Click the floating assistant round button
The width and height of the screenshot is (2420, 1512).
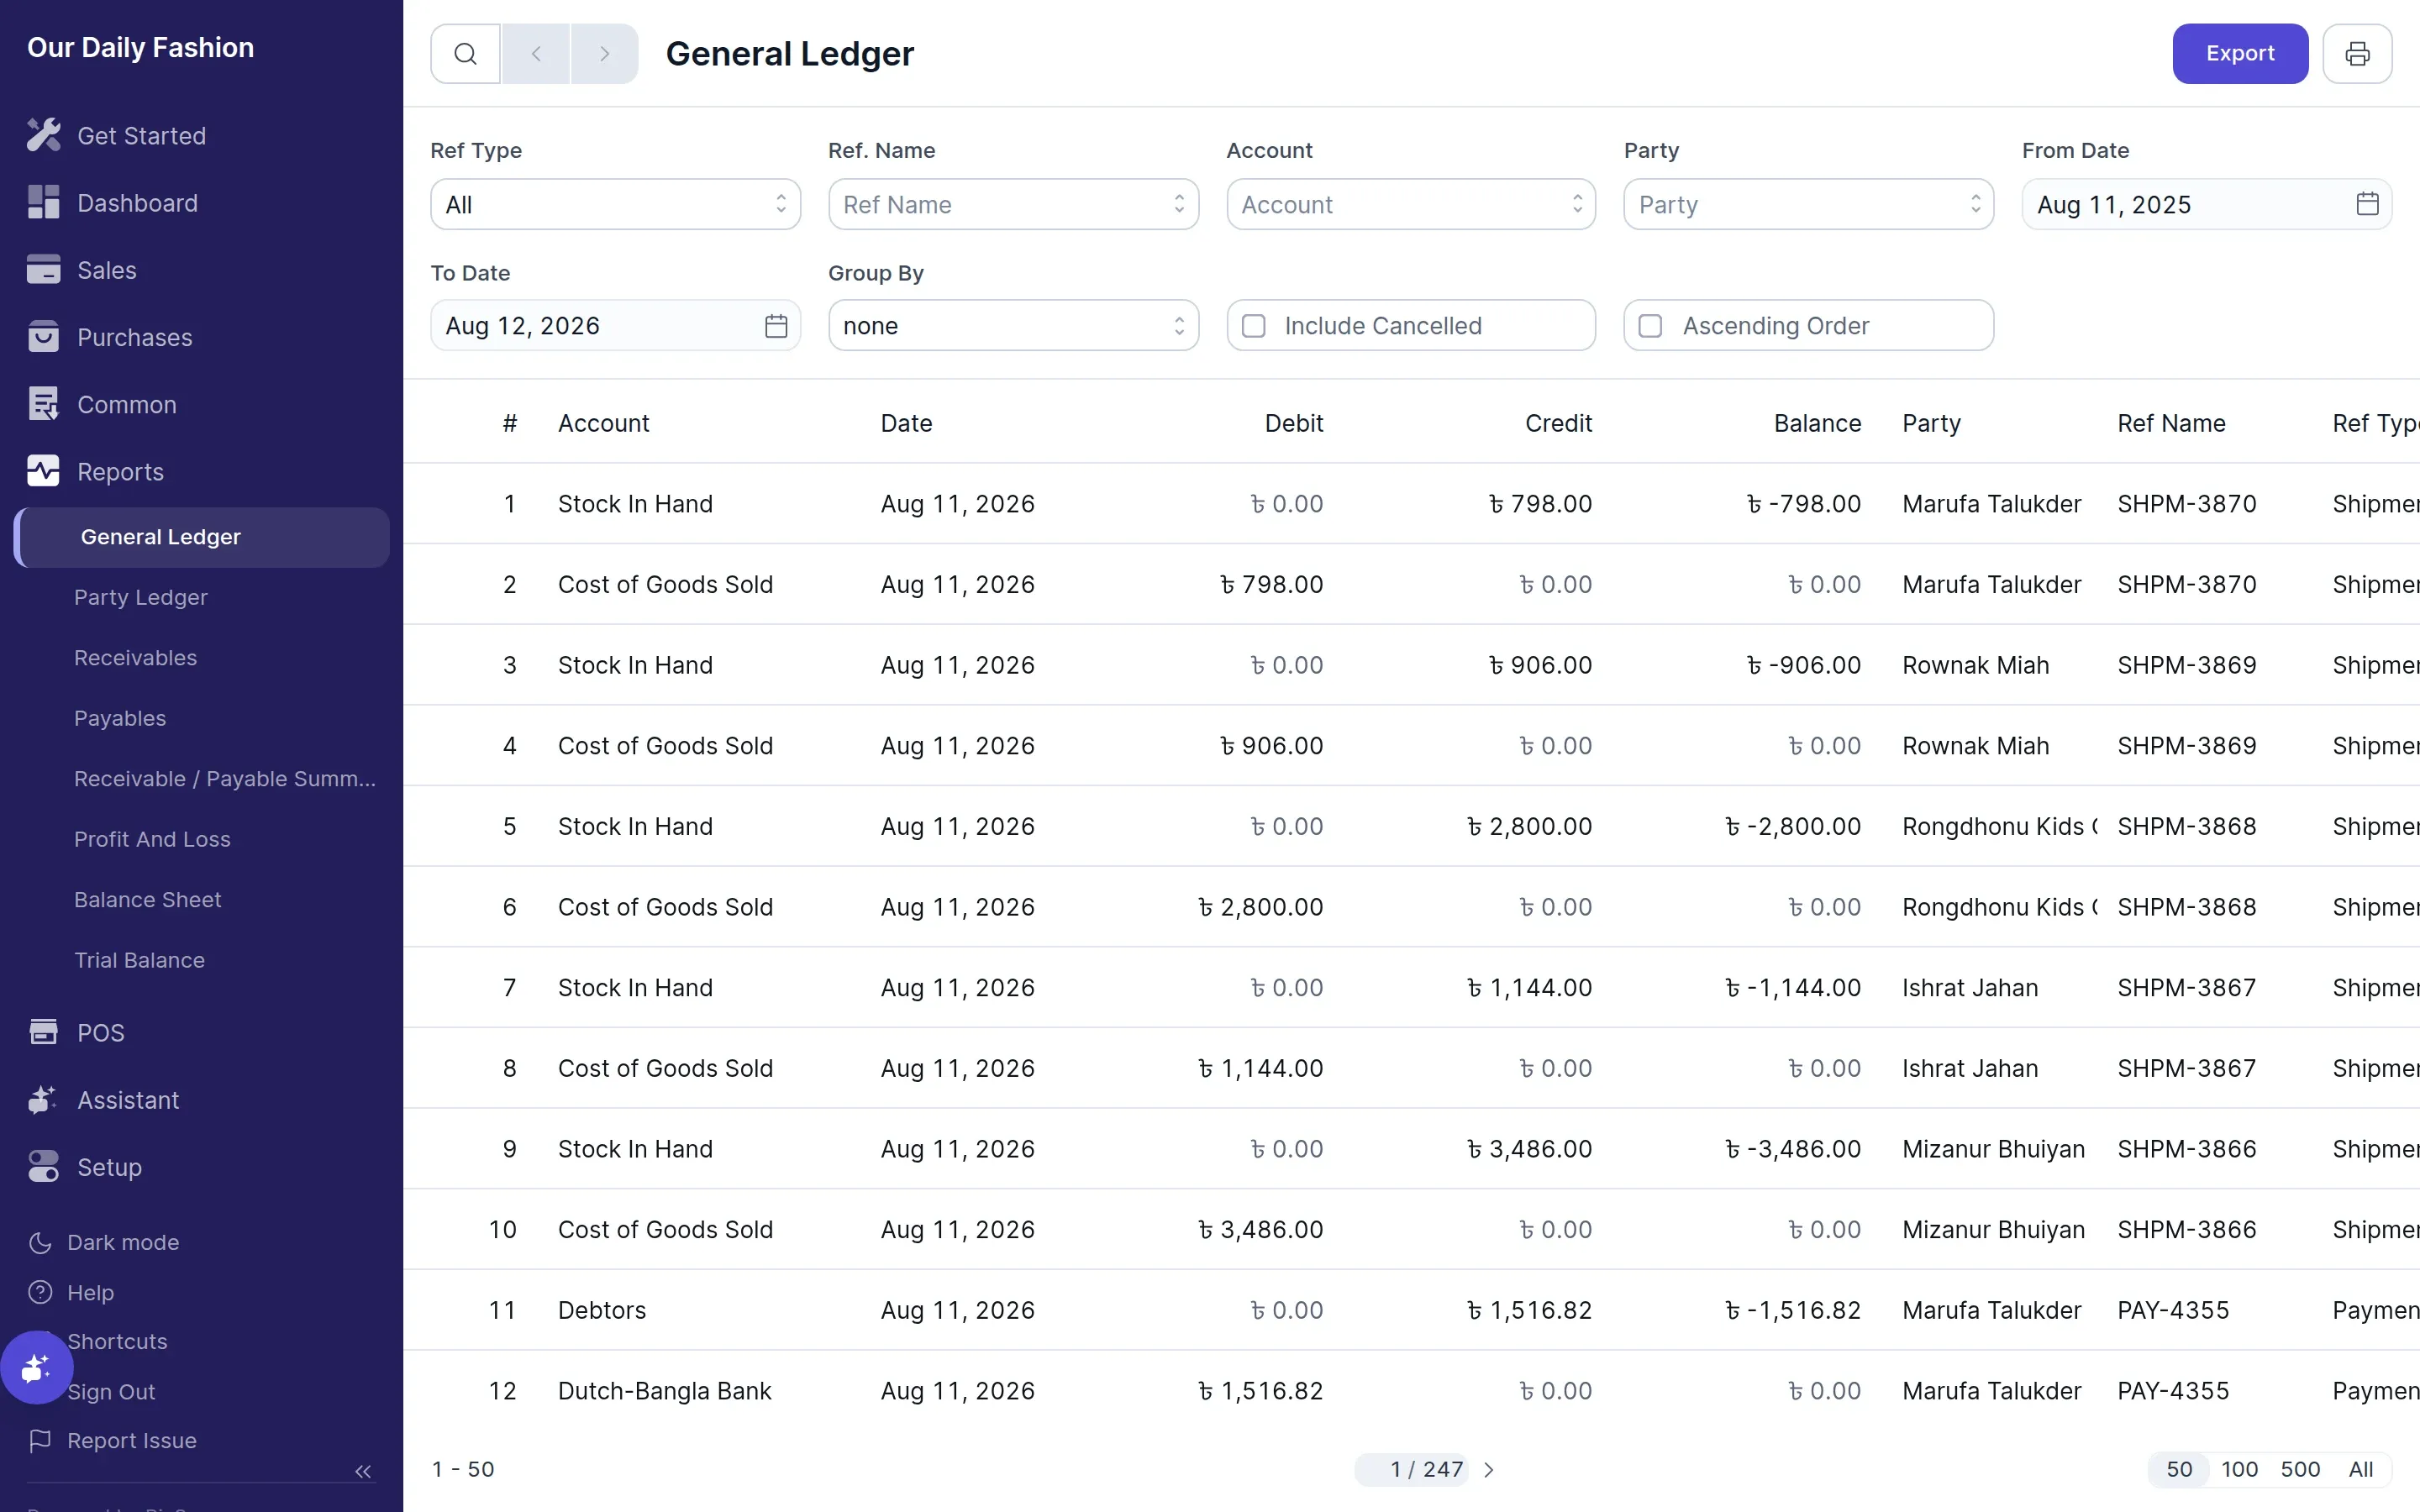coord(37,1367)
